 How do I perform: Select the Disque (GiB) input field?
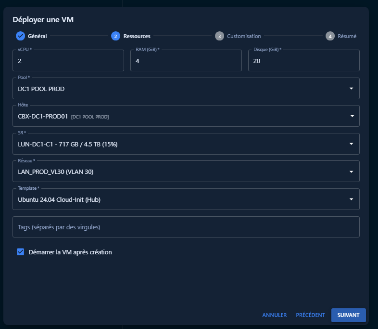click(303, 61)
